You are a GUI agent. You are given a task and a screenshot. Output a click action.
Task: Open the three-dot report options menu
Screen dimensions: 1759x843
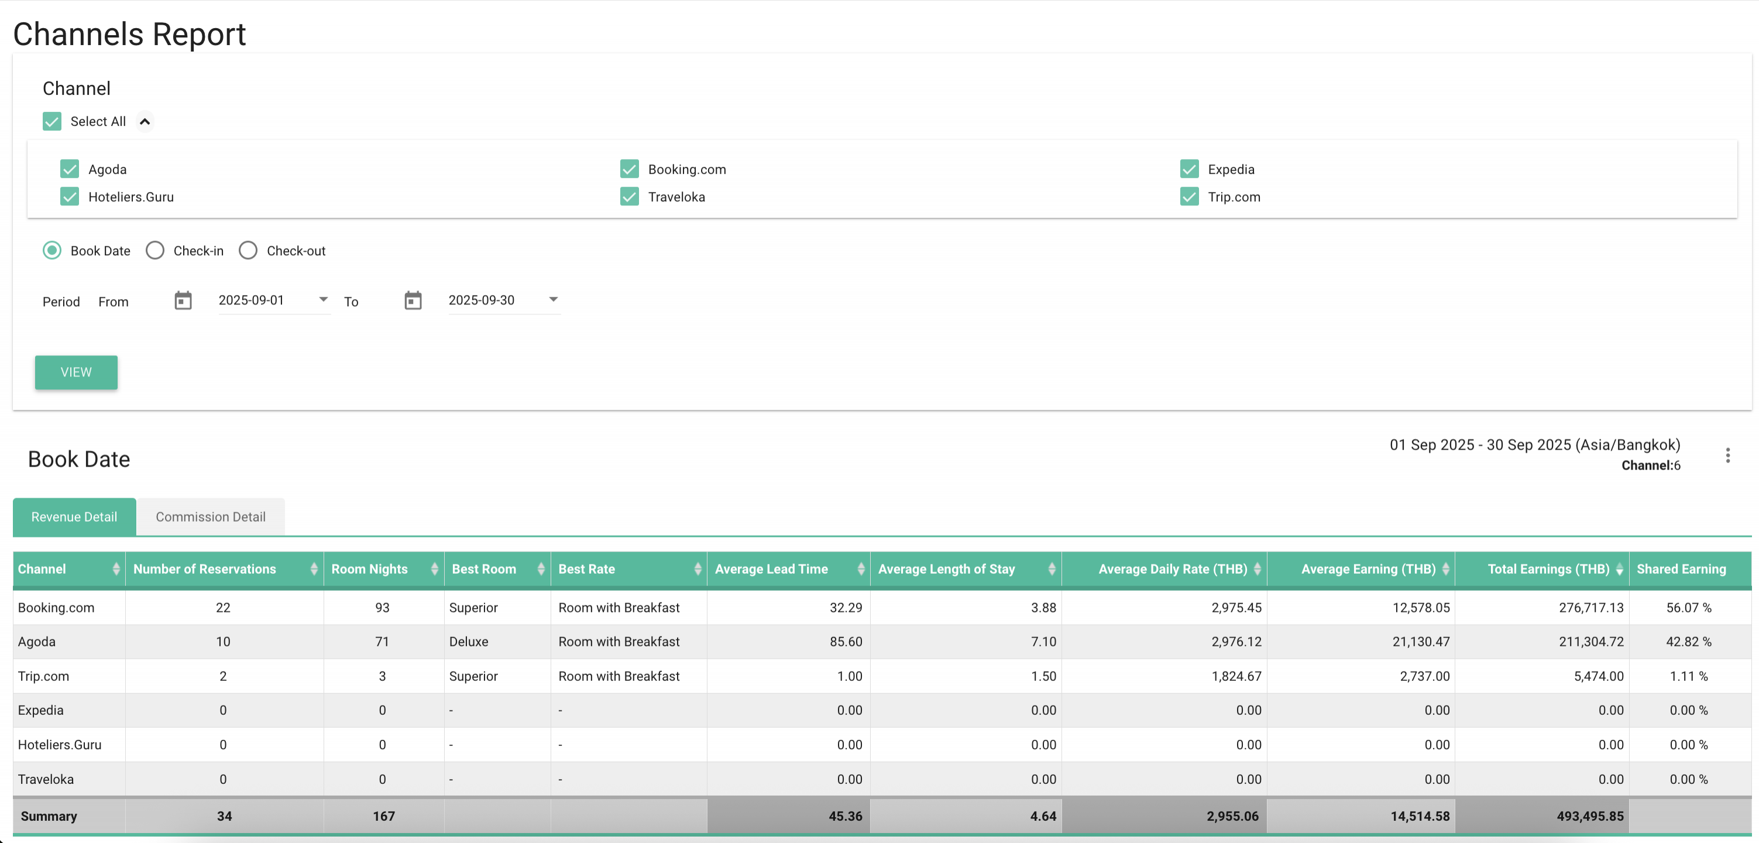tap(1727, 455)
